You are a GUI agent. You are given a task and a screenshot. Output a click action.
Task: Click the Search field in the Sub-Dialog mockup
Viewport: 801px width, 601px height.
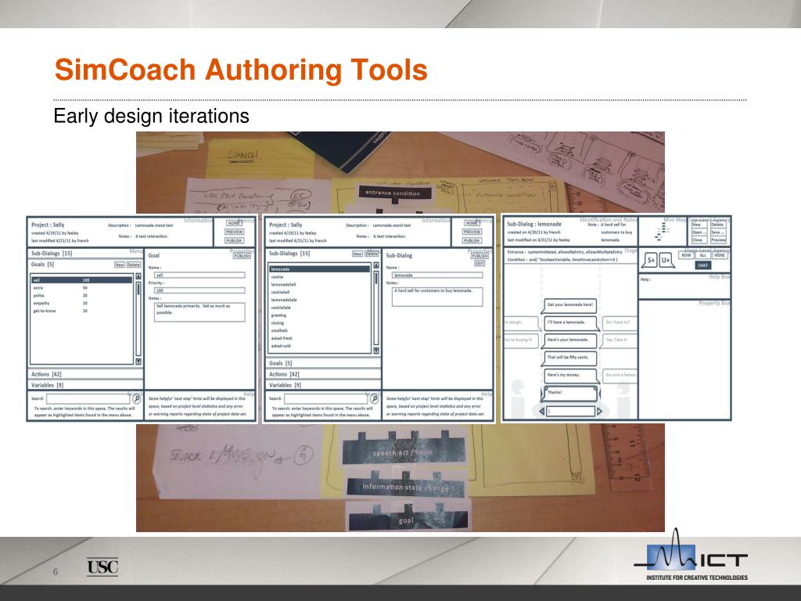click(x=326, y=398)
